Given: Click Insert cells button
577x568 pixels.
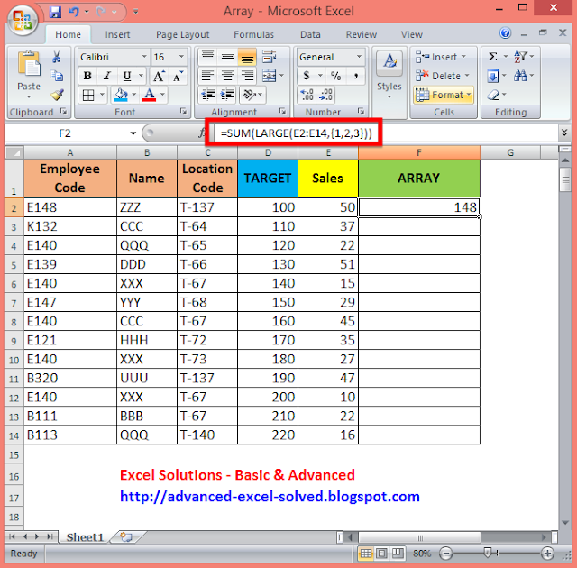Looking at the screenshot, I should (x=441, y=57).
